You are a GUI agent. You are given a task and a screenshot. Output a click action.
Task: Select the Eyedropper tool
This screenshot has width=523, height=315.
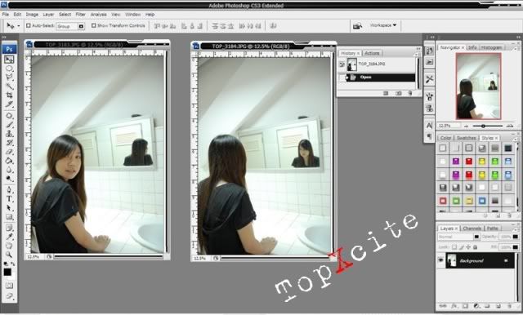[9, 237]
